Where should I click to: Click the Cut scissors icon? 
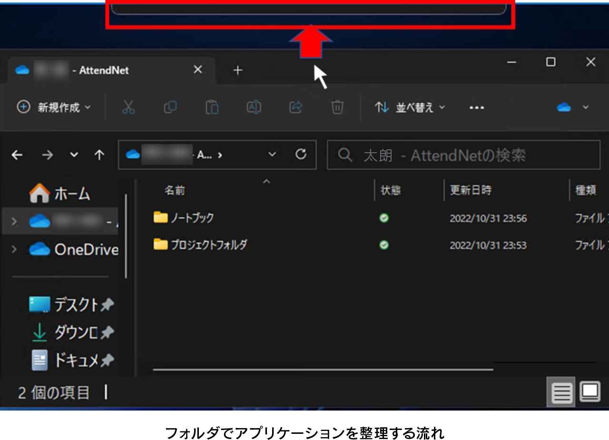(x=128, y=108)
